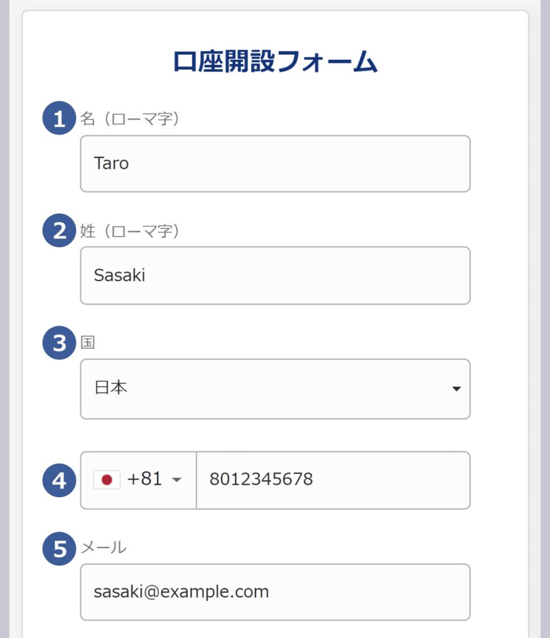Click the number 5 step badge

[x=59, y=549]
